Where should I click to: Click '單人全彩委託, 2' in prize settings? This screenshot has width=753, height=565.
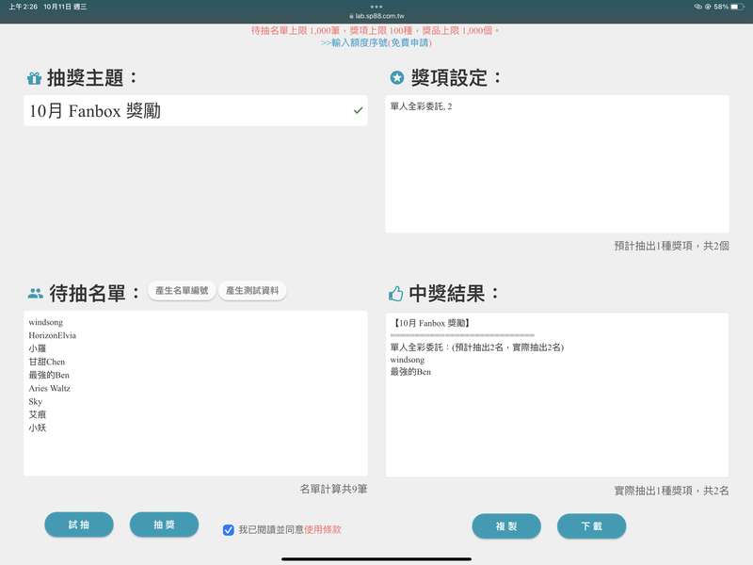(x=421, y=106)
